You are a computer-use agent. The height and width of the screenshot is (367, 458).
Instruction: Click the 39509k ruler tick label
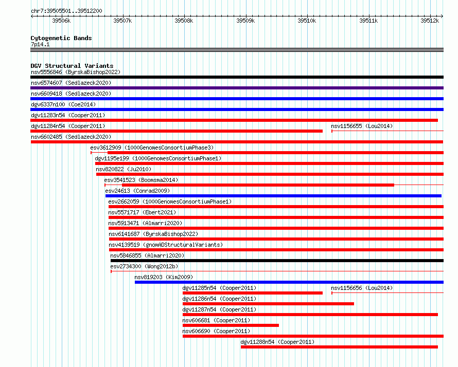tap(245, 21)
